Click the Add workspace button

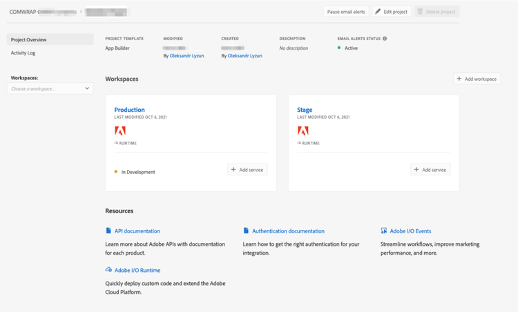coord(477,79)
